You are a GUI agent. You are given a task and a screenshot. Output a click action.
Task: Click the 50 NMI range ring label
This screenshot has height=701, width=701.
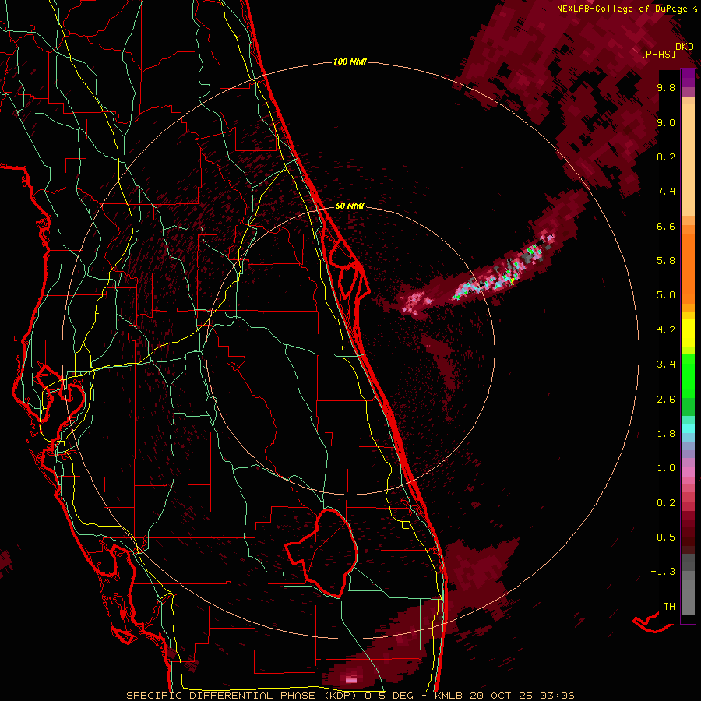(350, 206)
